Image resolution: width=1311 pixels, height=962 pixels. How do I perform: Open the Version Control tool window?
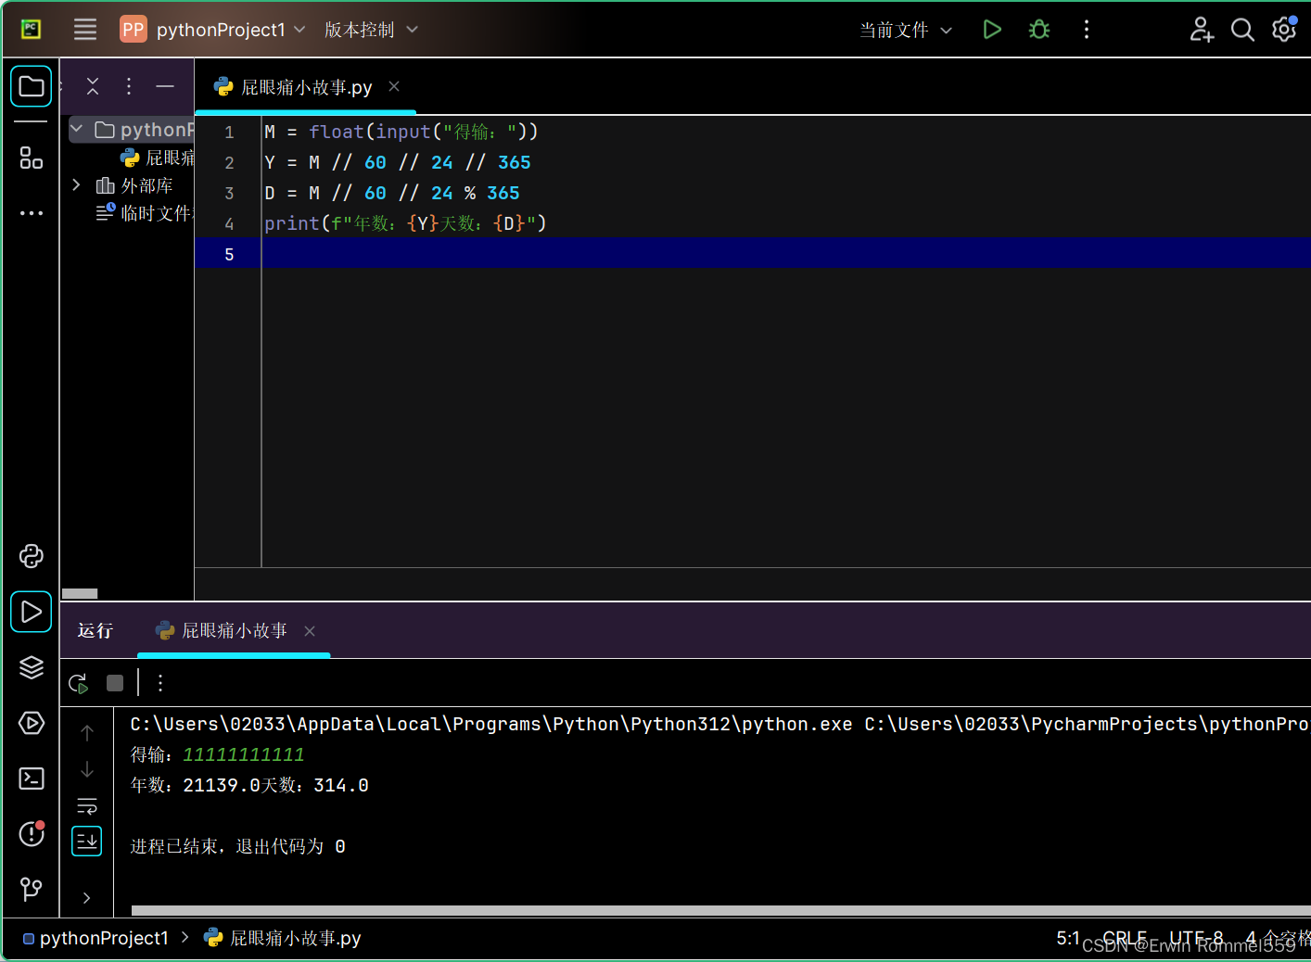pos(31,890)
